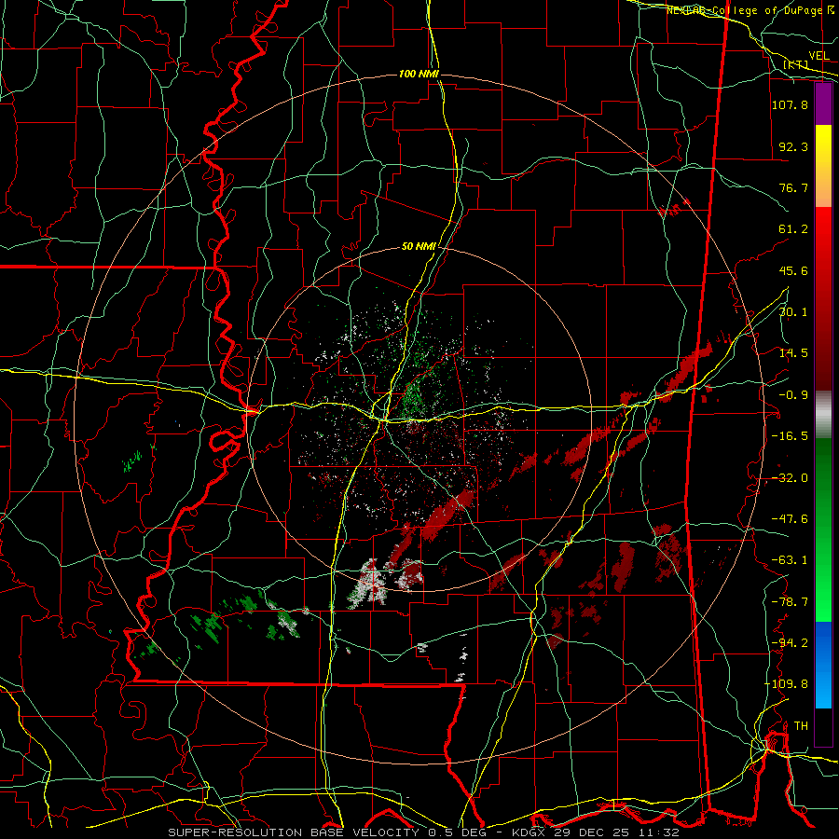Click the -109.8 legend value
Screen dimensions: 839x839
(x=787, y=684)
